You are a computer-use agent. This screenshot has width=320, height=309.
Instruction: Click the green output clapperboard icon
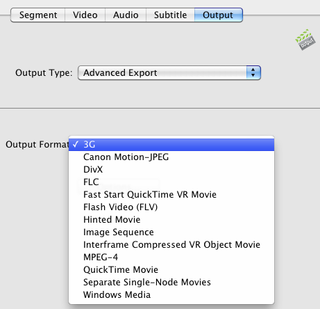point(305,40)
